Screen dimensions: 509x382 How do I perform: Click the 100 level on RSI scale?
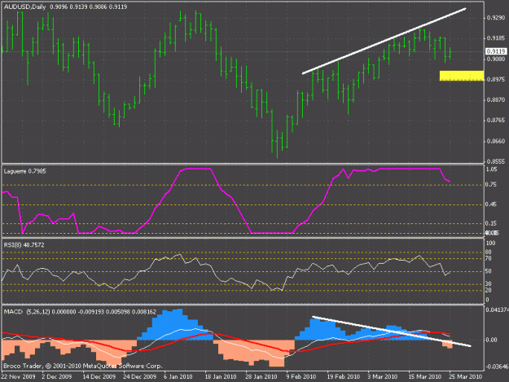click(x=490, y=243)
